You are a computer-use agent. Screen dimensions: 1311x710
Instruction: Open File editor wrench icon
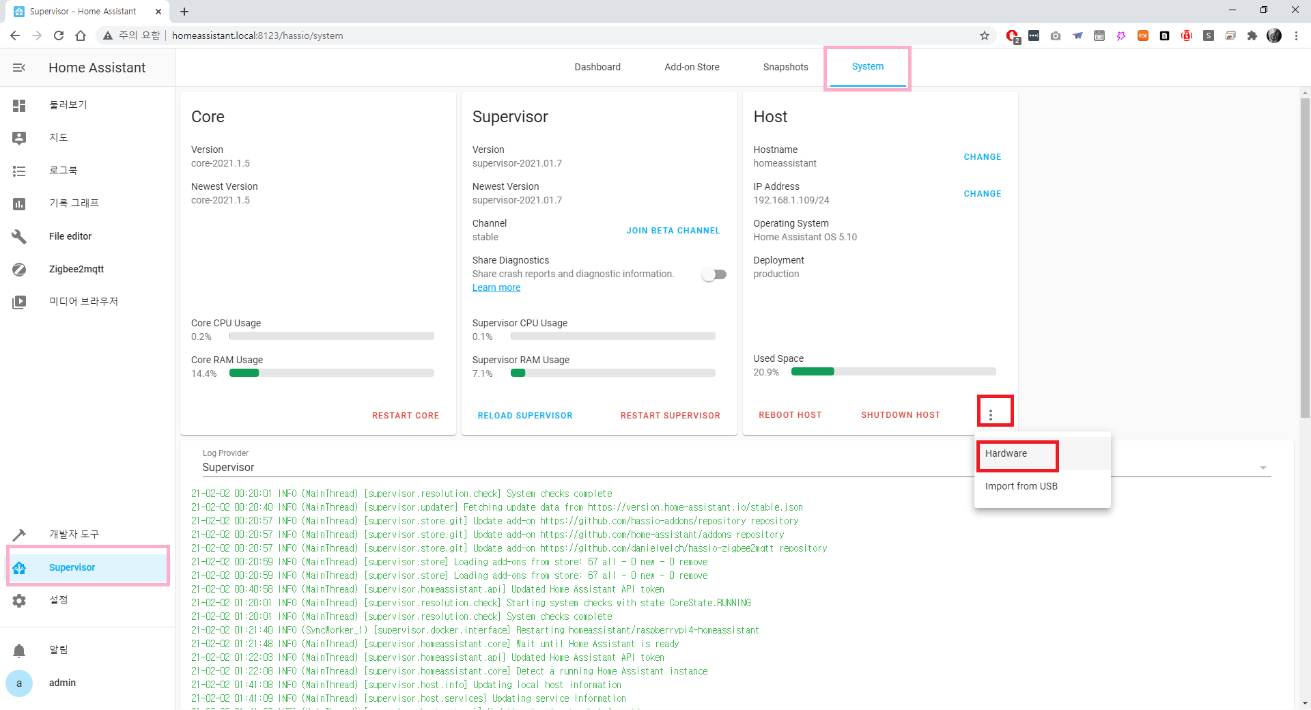(x=19, y=236)
